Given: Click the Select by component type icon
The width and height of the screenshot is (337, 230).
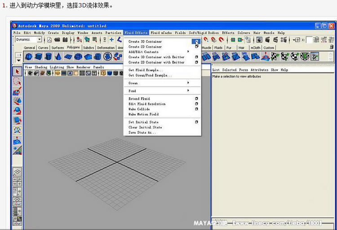Looking at the screenshot, I should pos(94,39).
